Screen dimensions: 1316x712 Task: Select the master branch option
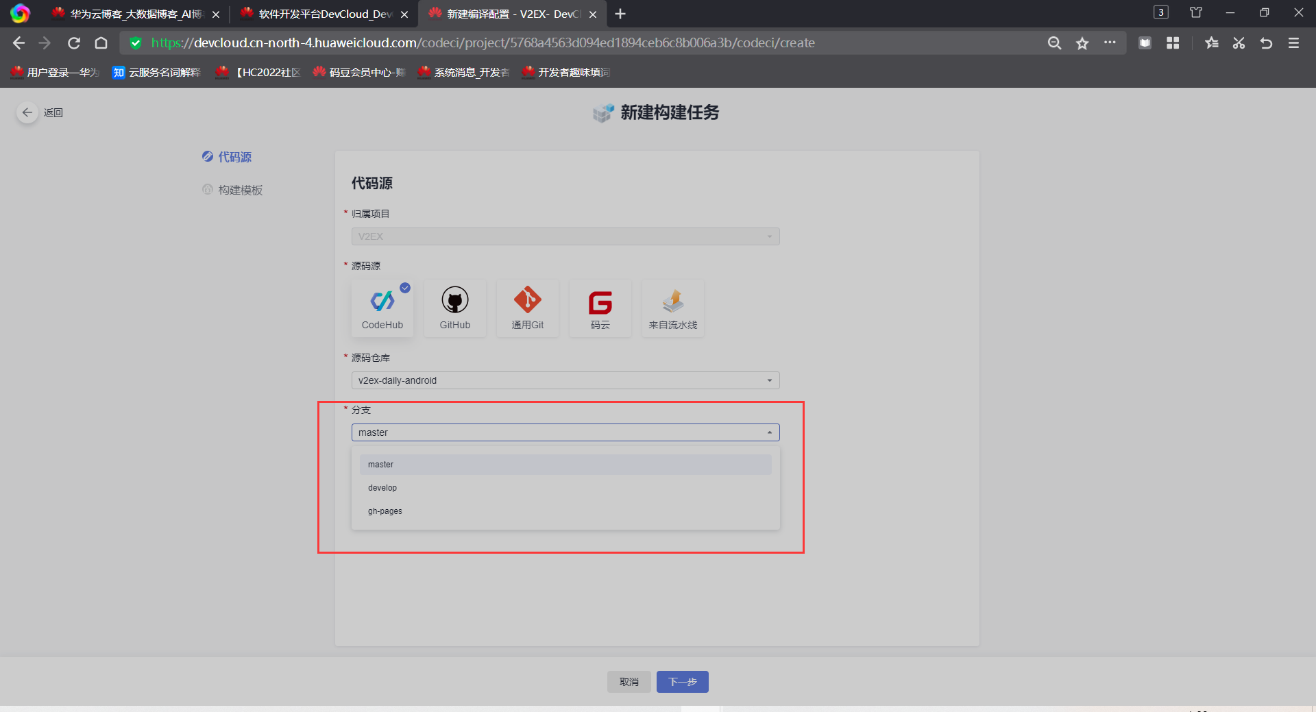click(x=565, y=465)
